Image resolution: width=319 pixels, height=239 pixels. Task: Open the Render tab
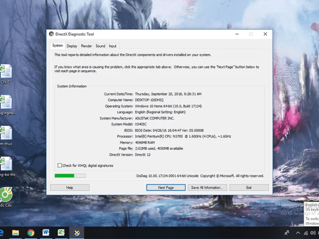pyautogui.click(x=86, y=46)
